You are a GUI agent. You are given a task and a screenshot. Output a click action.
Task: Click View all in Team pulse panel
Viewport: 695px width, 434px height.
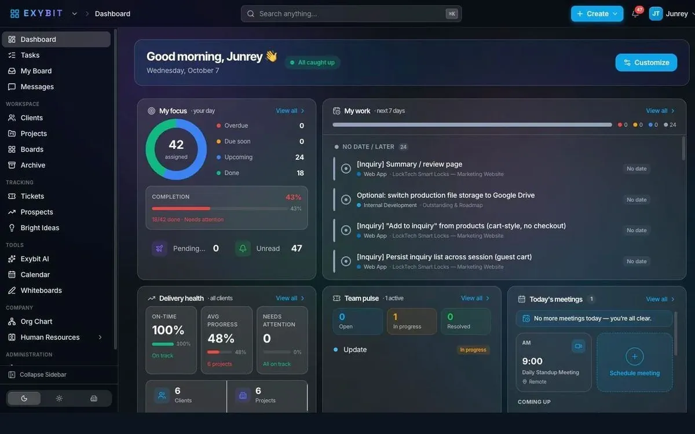(475, 298)
